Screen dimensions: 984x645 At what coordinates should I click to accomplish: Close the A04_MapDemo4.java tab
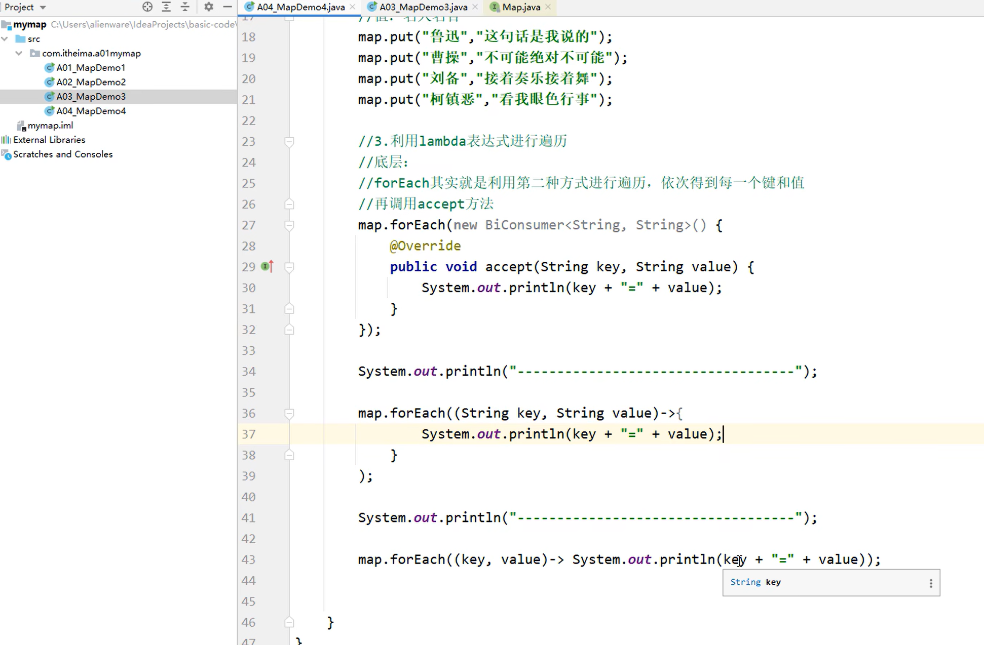tap(353, 7)
